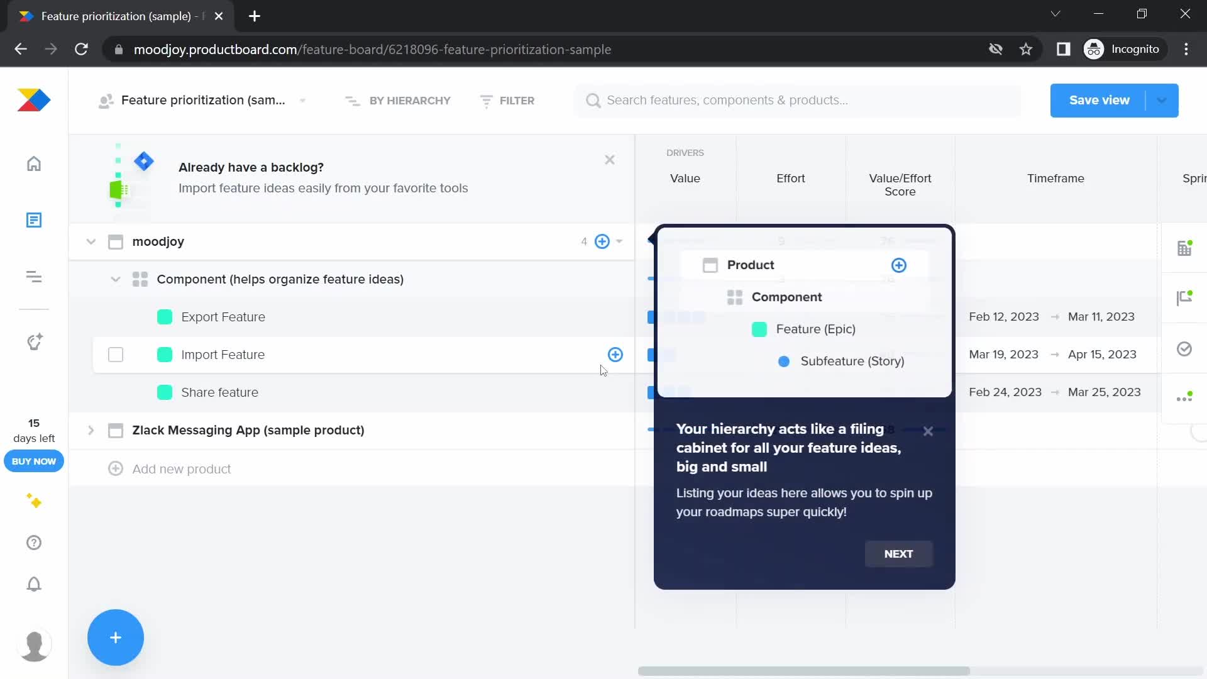Viewport: 1207px width, 679px height.
Task: Go back in browser history
Action: tap(21, 49)
